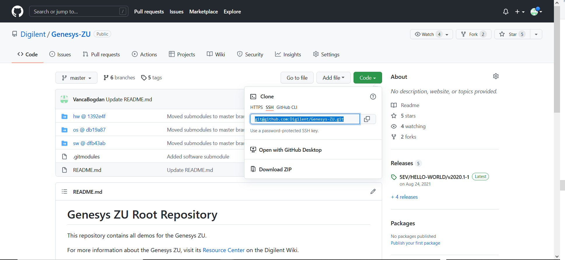
Task: View the 6 branches link
Action: (x=119, y=78)
